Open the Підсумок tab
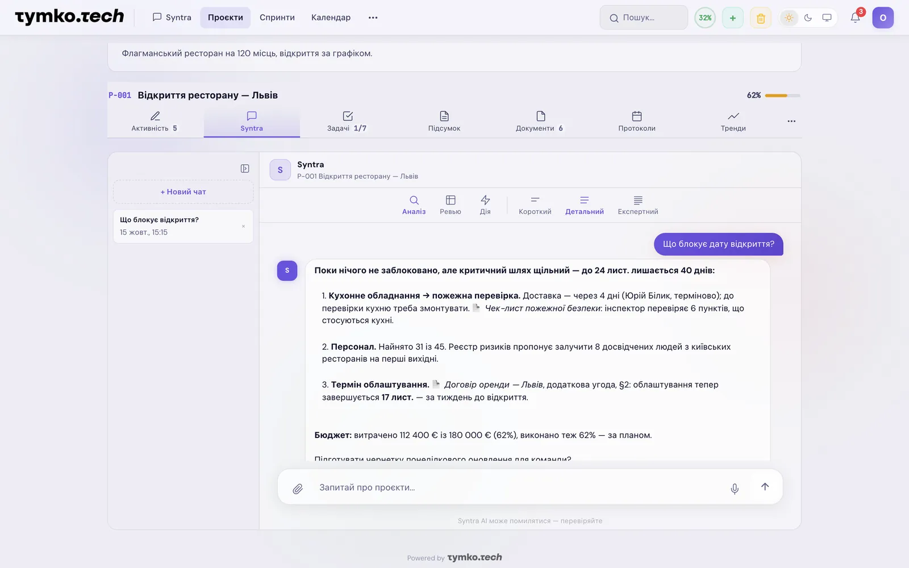 coord(444,122)
